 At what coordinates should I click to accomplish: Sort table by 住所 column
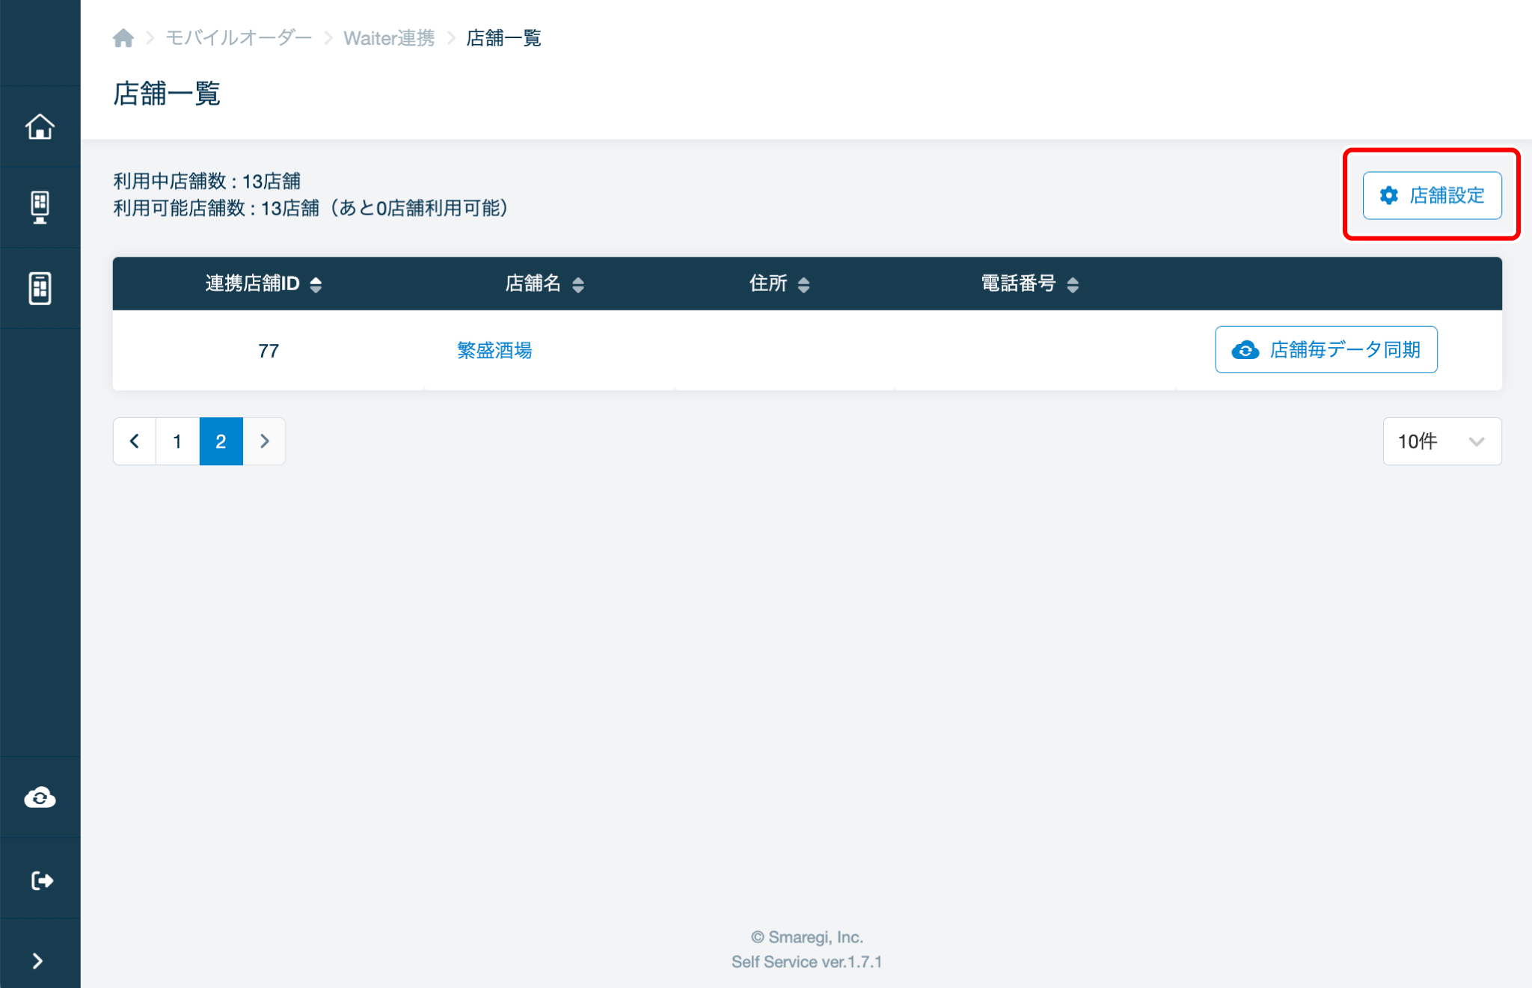[x=779, y=283]
